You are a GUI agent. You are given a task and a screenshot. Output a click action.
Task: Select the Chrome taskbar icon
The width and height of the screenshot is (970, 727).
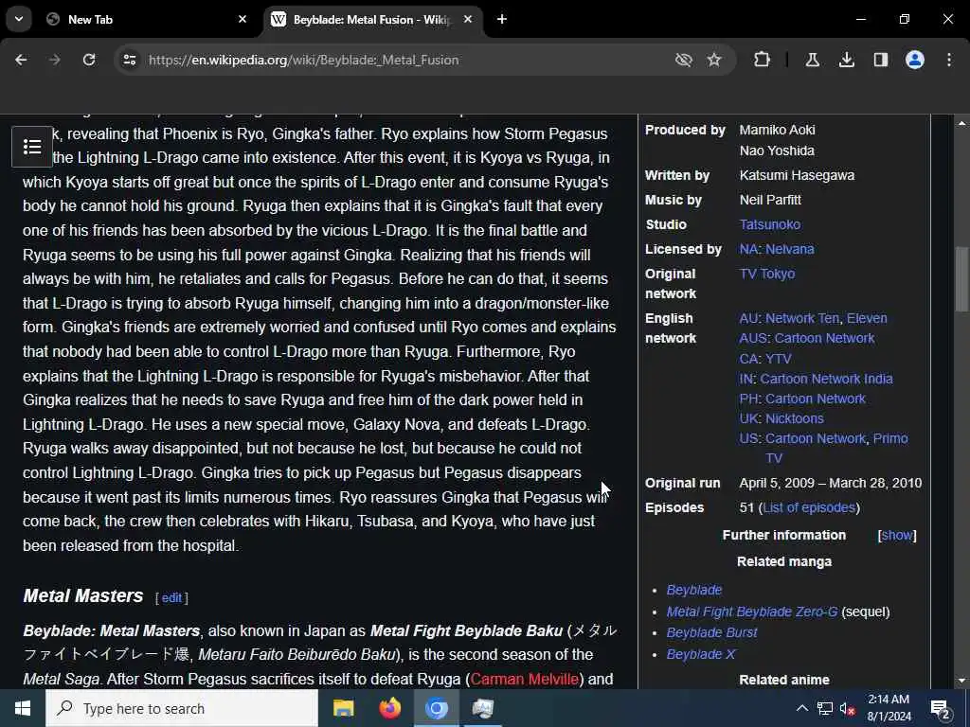[436, 708]
